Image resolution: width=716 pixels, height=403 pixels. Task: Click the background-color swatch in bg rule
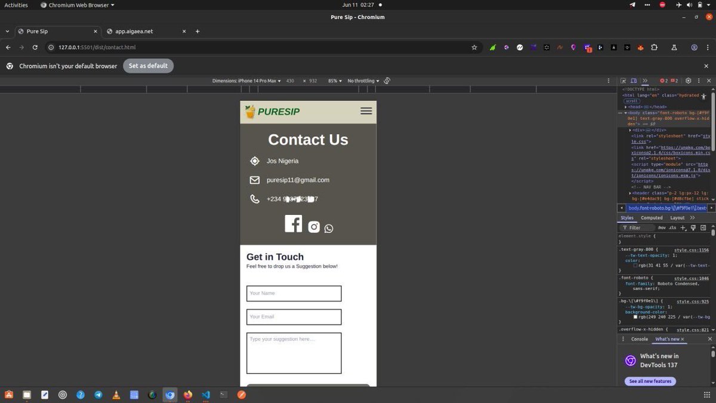[x=635, y=317]
